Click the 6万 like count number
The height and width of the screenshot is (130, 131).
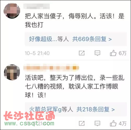coord(122,53)
